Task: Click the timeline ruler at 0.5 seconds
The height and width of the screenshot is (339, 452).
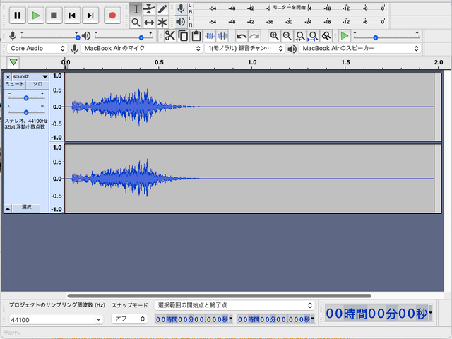Action: pyautogui.click(x=159, y=64)
